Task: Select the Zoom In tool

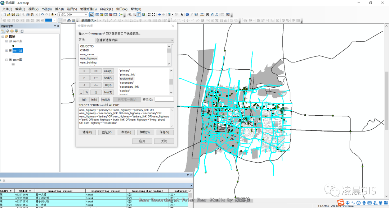Action: tap(130, 15)
